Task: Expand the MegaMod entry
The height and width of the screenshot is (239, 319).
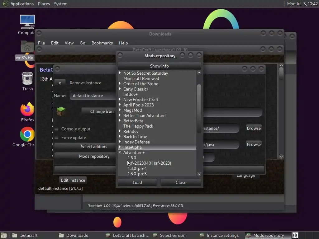Action: click(x=120, y=110)
